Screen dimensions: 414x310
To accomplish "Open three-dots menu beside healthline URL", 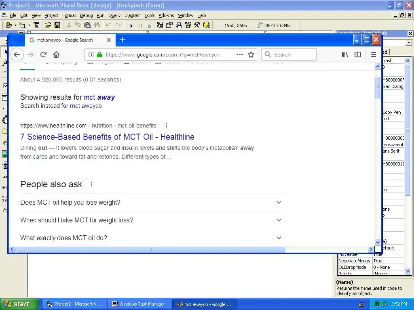I will click(x=166, y=125).
